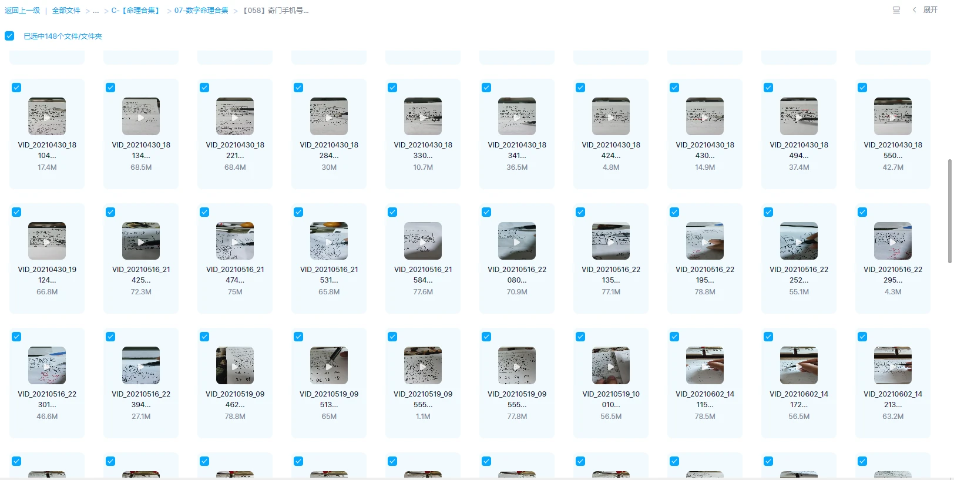
Task: Click file name VID_20210430_18 134...
Action: tap(141, 150)
